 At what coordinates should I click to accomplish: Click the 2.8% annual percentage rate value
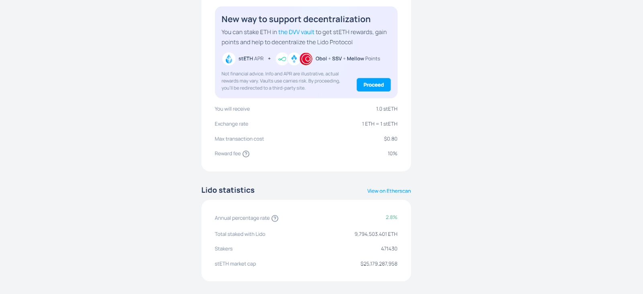point(391,217)
